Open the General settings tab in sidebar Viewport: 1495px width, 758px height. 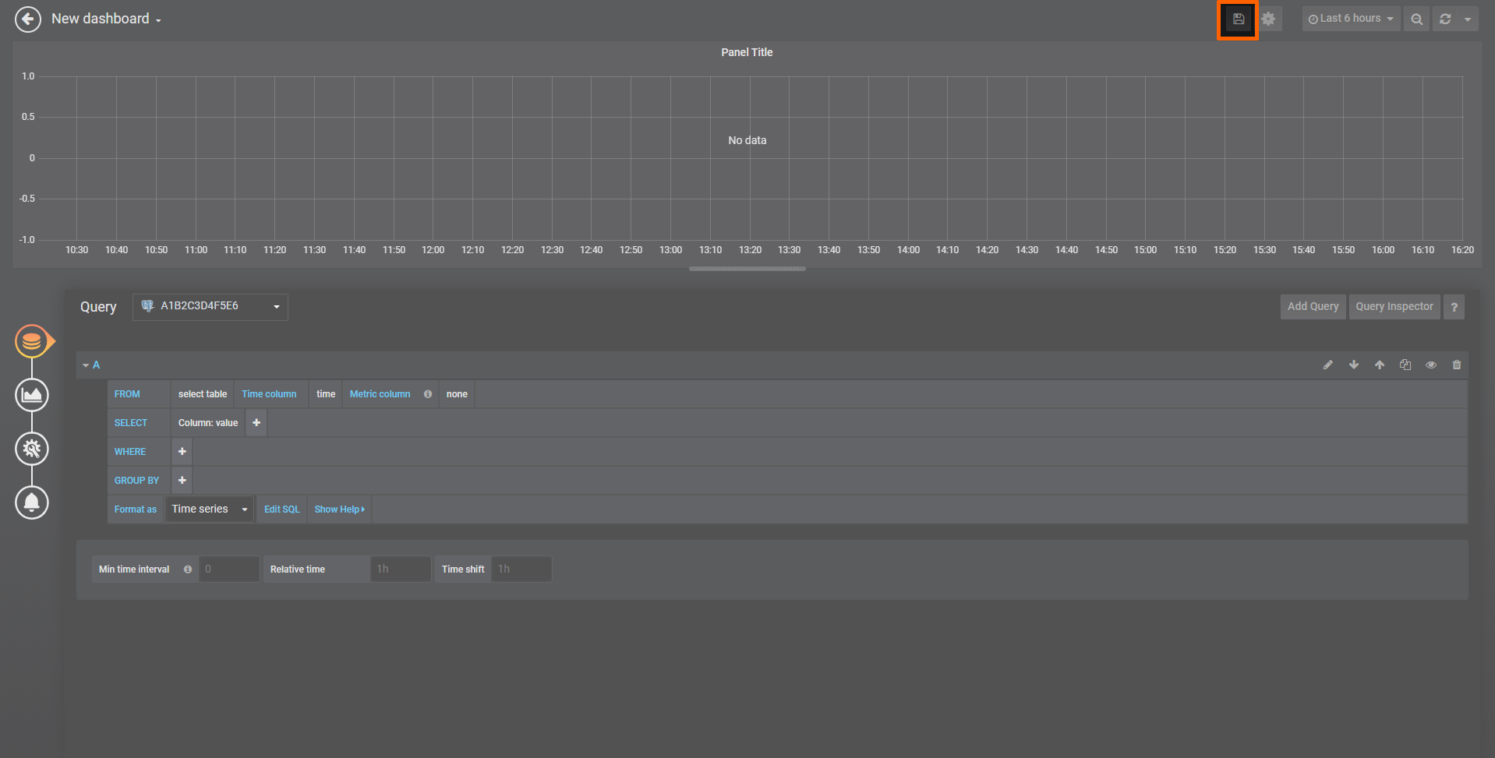coord(32,449)
